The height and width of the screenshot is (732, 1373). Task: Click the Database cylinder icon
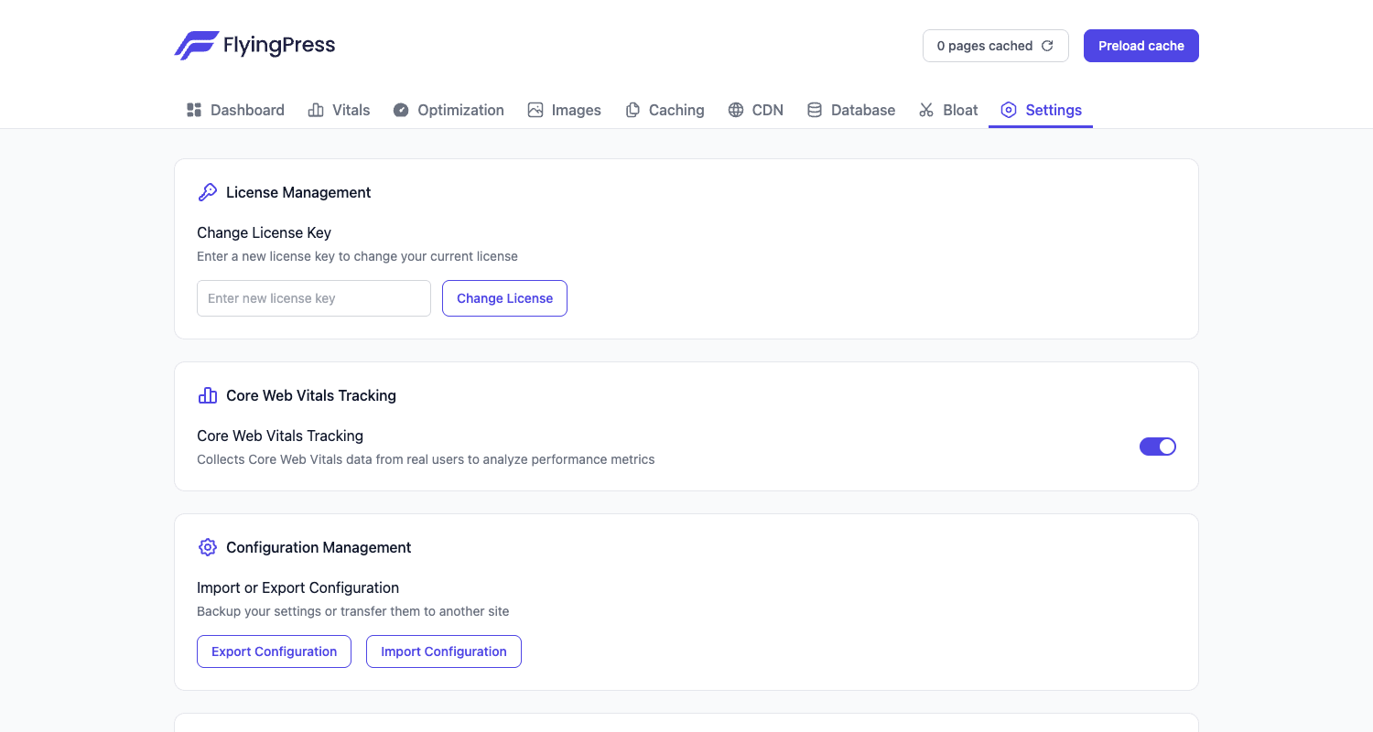815,110
